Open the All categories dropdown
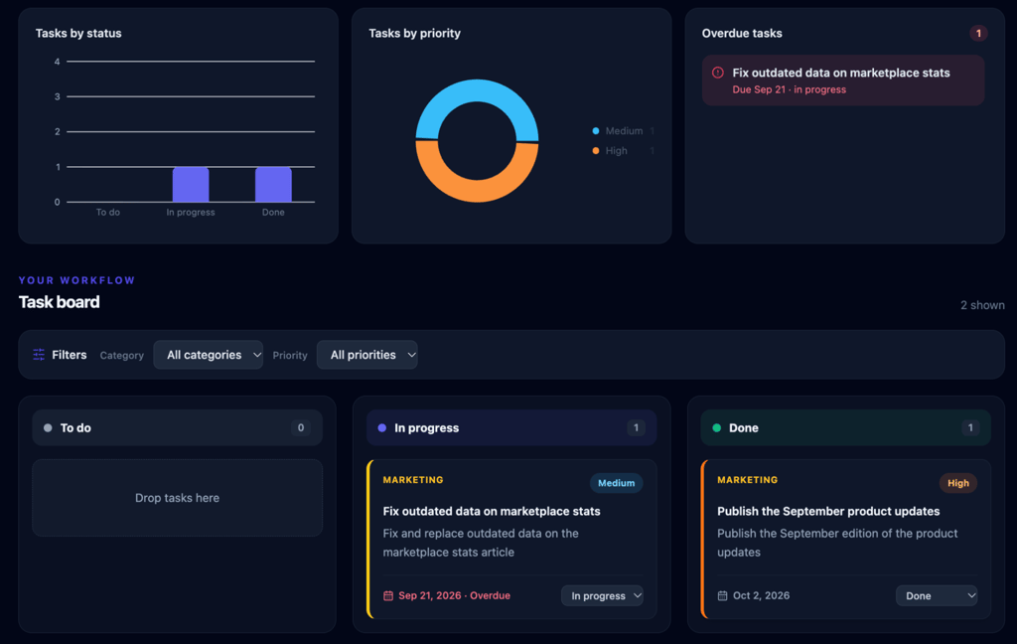The image size is (1017, 644). point(209,355)
